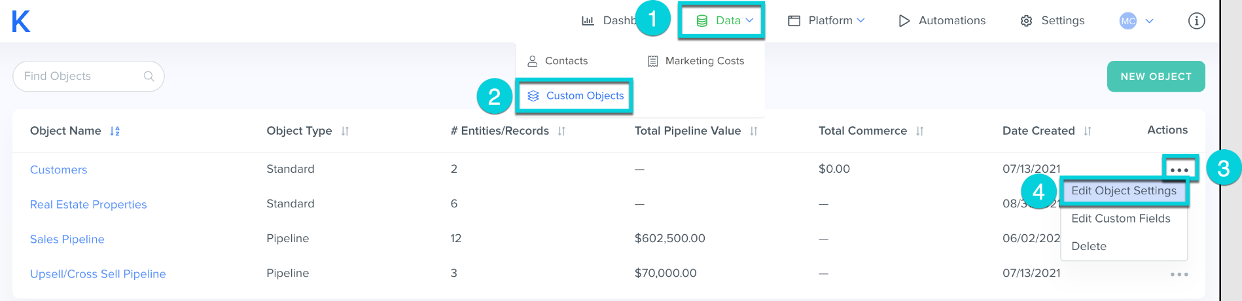Expand the Data dropdown menu

[722, 21]
